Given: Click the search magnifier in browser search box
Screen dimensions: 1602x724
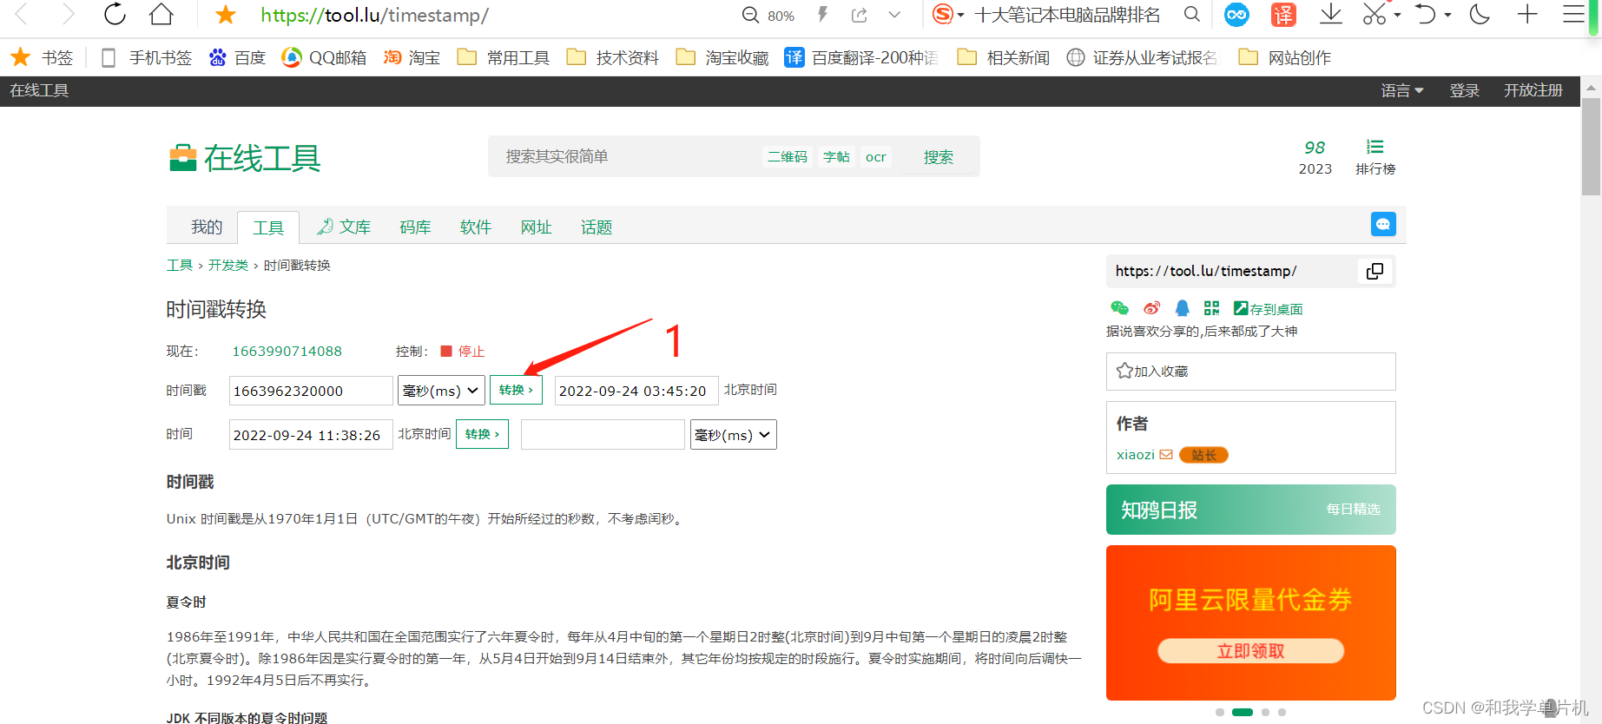Looking at the screenshot, I should point(1192,15).
